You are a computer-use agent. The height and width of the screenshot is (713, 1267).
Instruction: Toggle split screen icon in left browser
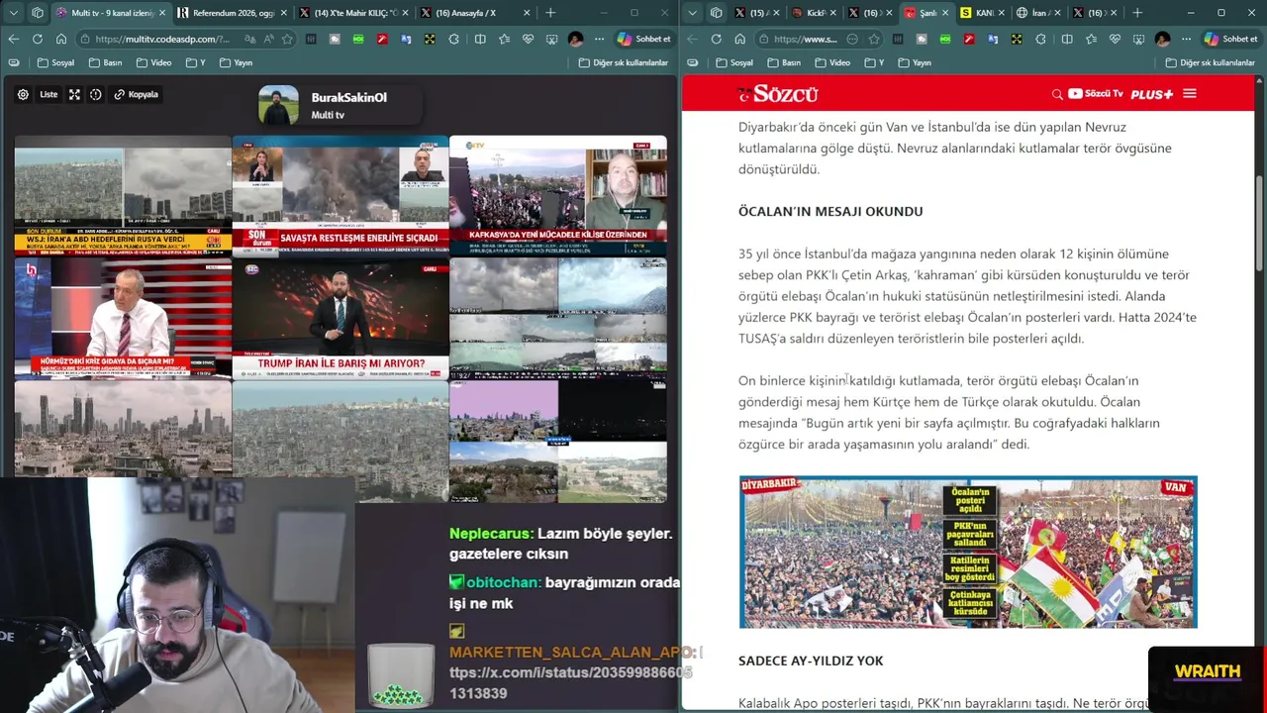pos(480,39)
